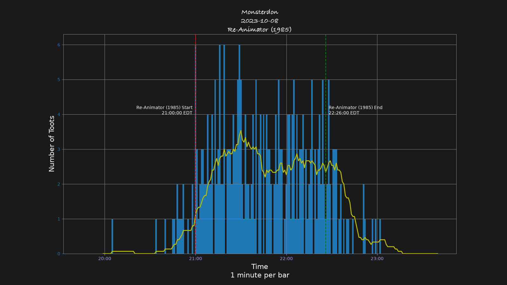Click the '22:00' x-axis tick label
Viewport: 507px width, 285px height.
tap(286, 259)
